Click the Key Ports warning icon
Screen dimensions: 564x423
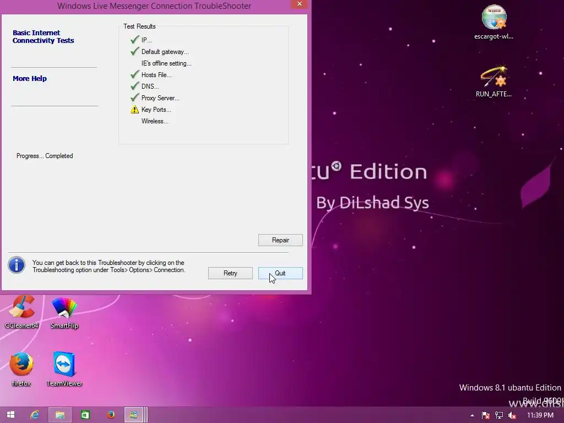pyautogui.click(x=134, y=110)
